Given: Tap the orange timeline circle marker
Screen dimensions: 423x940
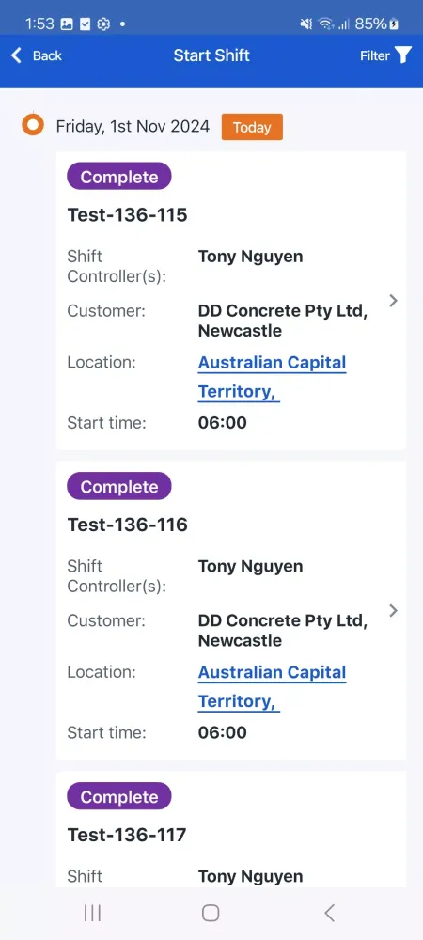Looking at the screenshot, I should [x=33, y=125].
